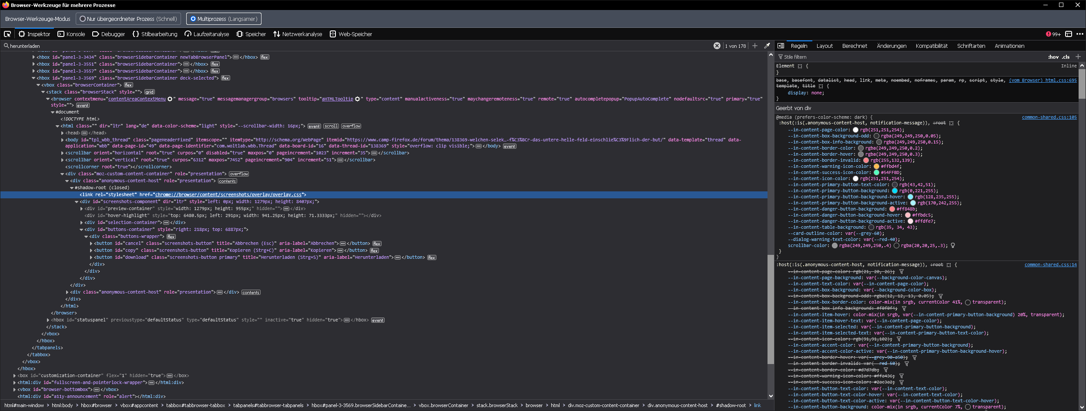
Task: Toggle flex badge on buttons-wrapper div
Action: click(x=171, y=237)
